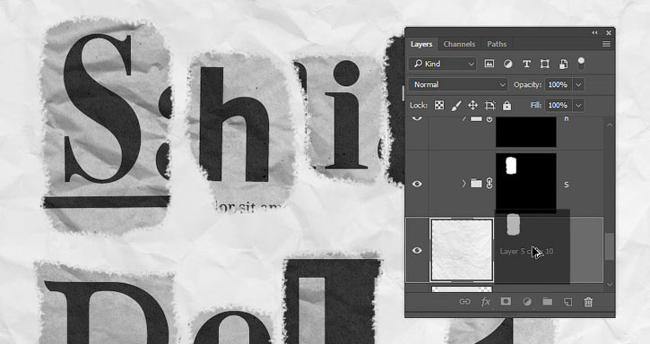Image resolution: width=650 pixels, height=344 pixels.
Task: Open the Layers panel options menu
Action: pos(606,44)
